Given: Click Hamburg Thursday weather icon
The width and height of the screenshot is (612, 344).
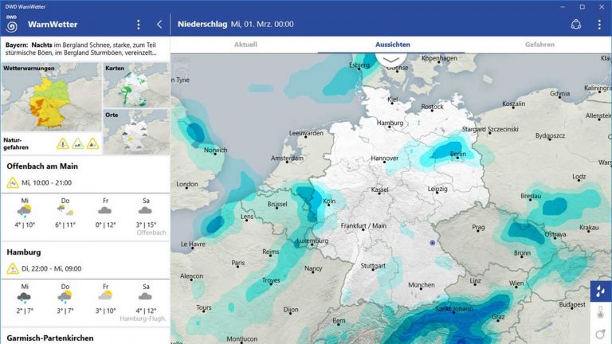Looking at the screenshot, I should [65, 297].
